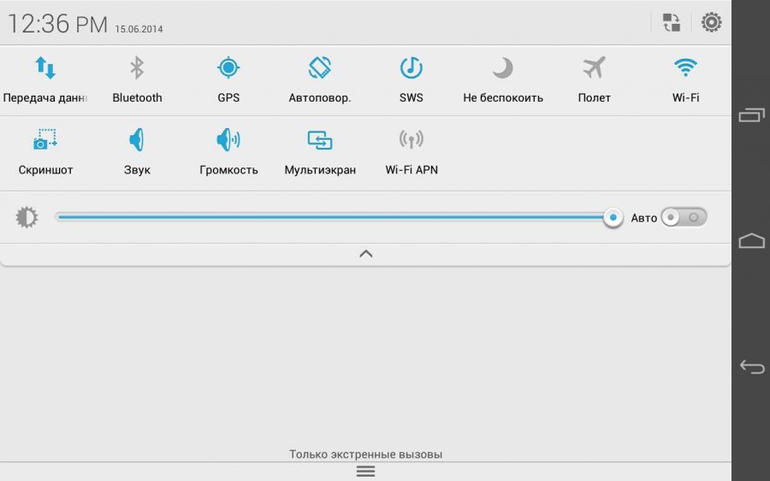Collapse quick settings with the up chevron

[366, 254]
